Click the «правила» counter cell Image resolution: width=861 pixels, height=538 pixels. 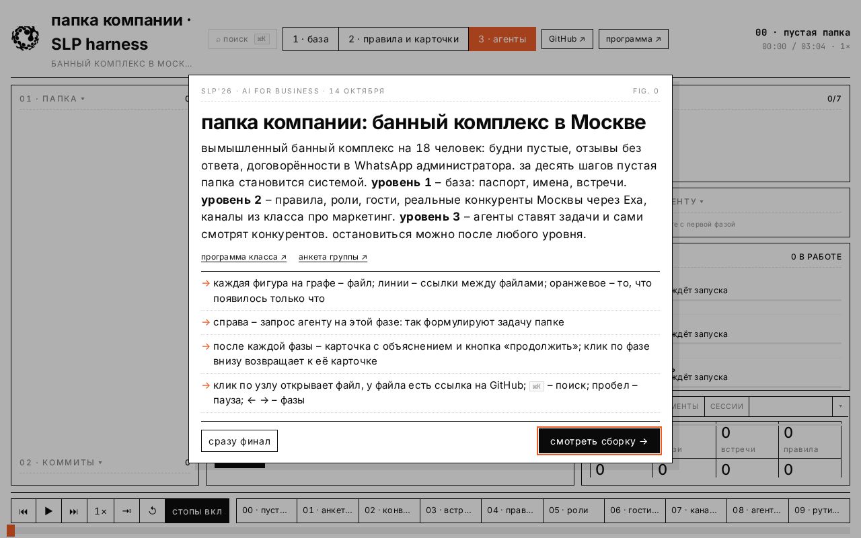click(810, 440)
